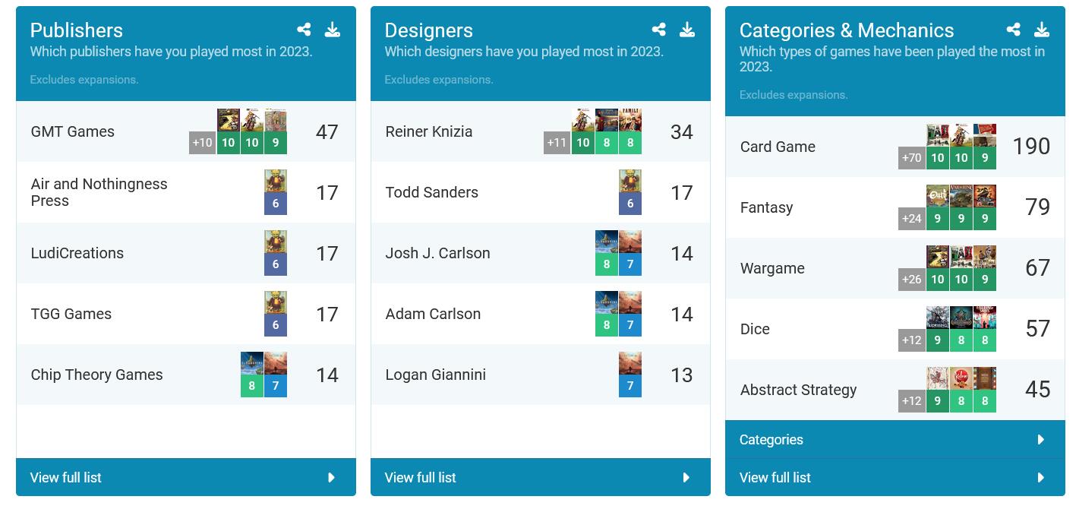Share the Categories & Mechanics panel
1076x509 pixels.
pyautogui.click(x=1013, y=30)
